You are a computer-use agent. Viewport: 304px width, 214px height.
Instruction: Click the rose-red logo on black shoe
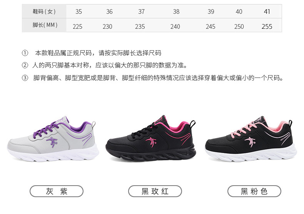[151, 142]
